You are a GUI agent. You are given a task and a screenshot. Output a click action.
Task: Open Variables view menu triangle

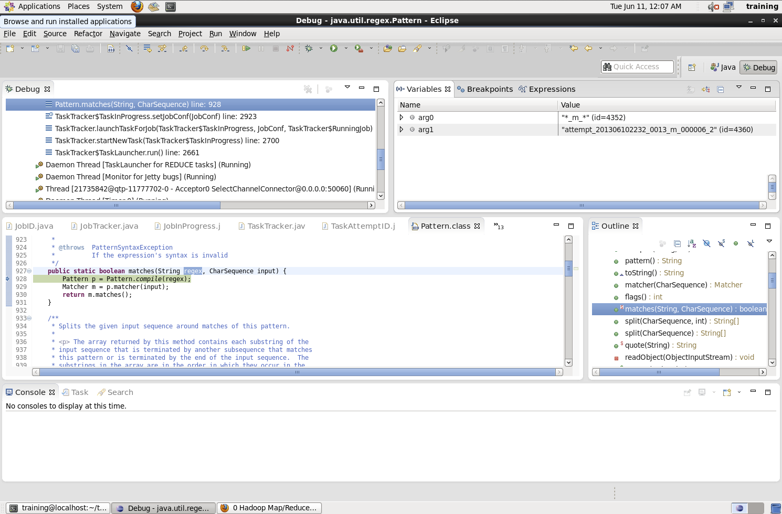738,87
